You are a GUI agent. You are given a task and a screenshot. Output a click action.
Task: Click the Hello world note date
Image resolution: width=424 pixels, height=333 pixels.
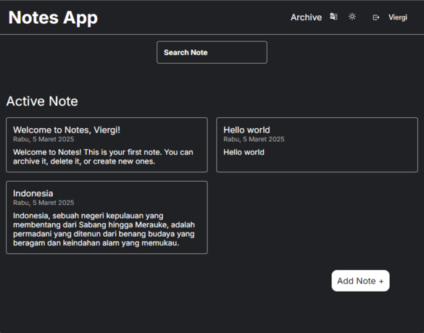pyautogui.click(x=254, y=140)
